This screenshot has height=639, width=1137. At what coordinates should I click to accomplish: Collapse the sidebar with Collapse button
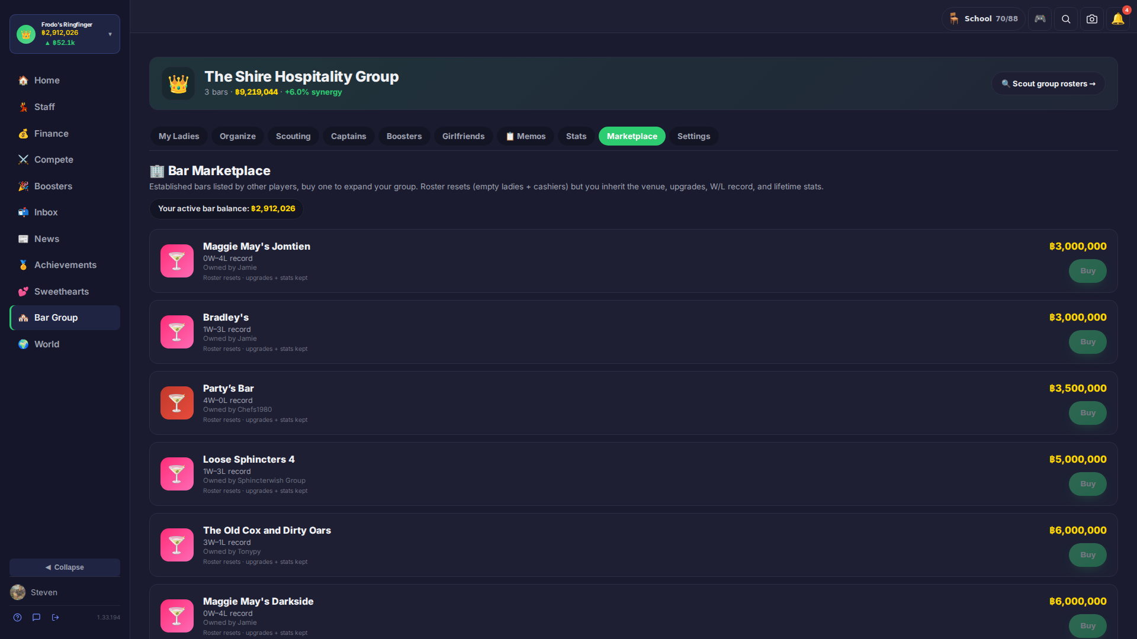pos(65,567)
